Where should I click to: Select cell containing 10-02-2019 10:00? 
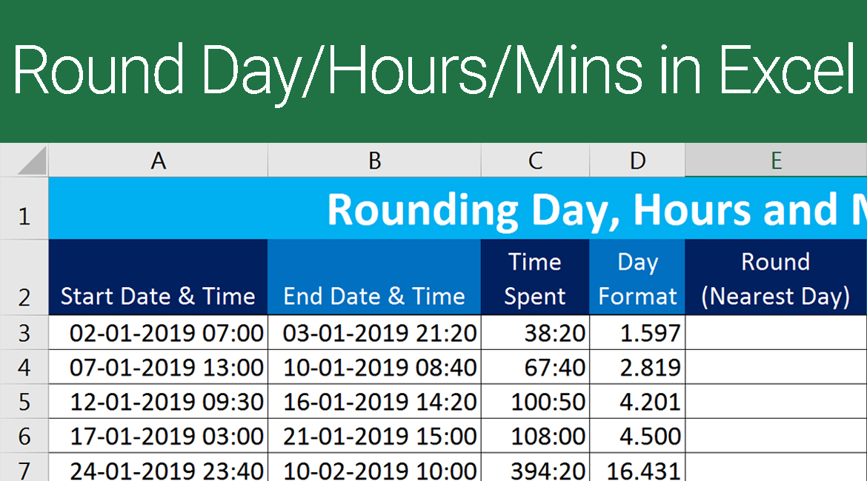[x=374, y=470]
